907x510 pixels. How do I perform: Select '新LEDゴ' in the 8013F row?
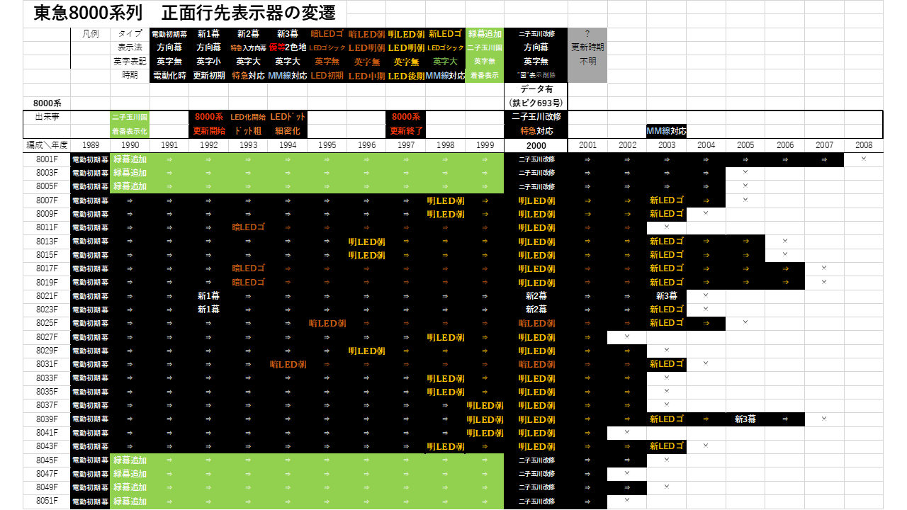666,242
